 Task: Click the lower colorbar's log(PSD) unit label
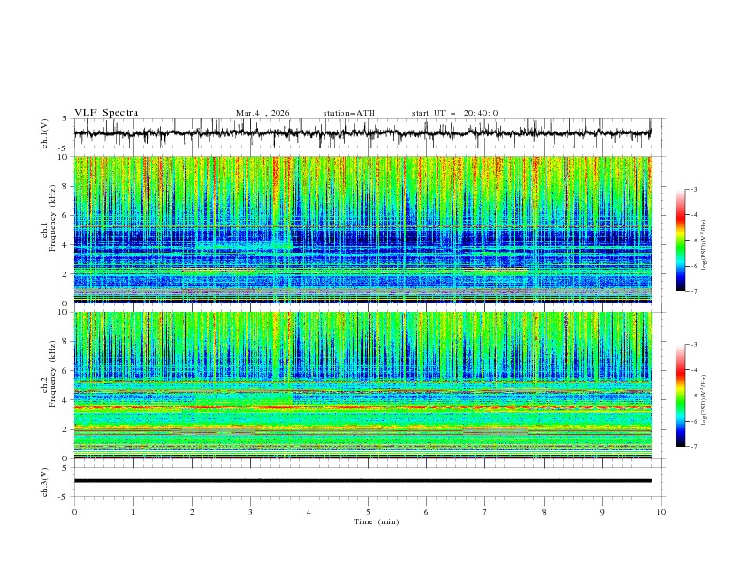pos(704,399)
